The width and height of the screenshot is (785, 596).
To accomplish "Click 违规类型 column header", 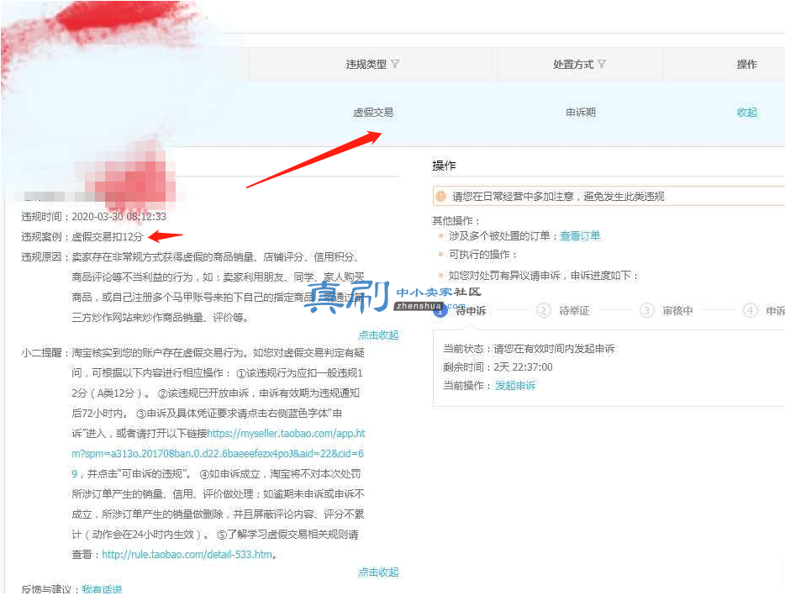I will [x=366, y=64].
